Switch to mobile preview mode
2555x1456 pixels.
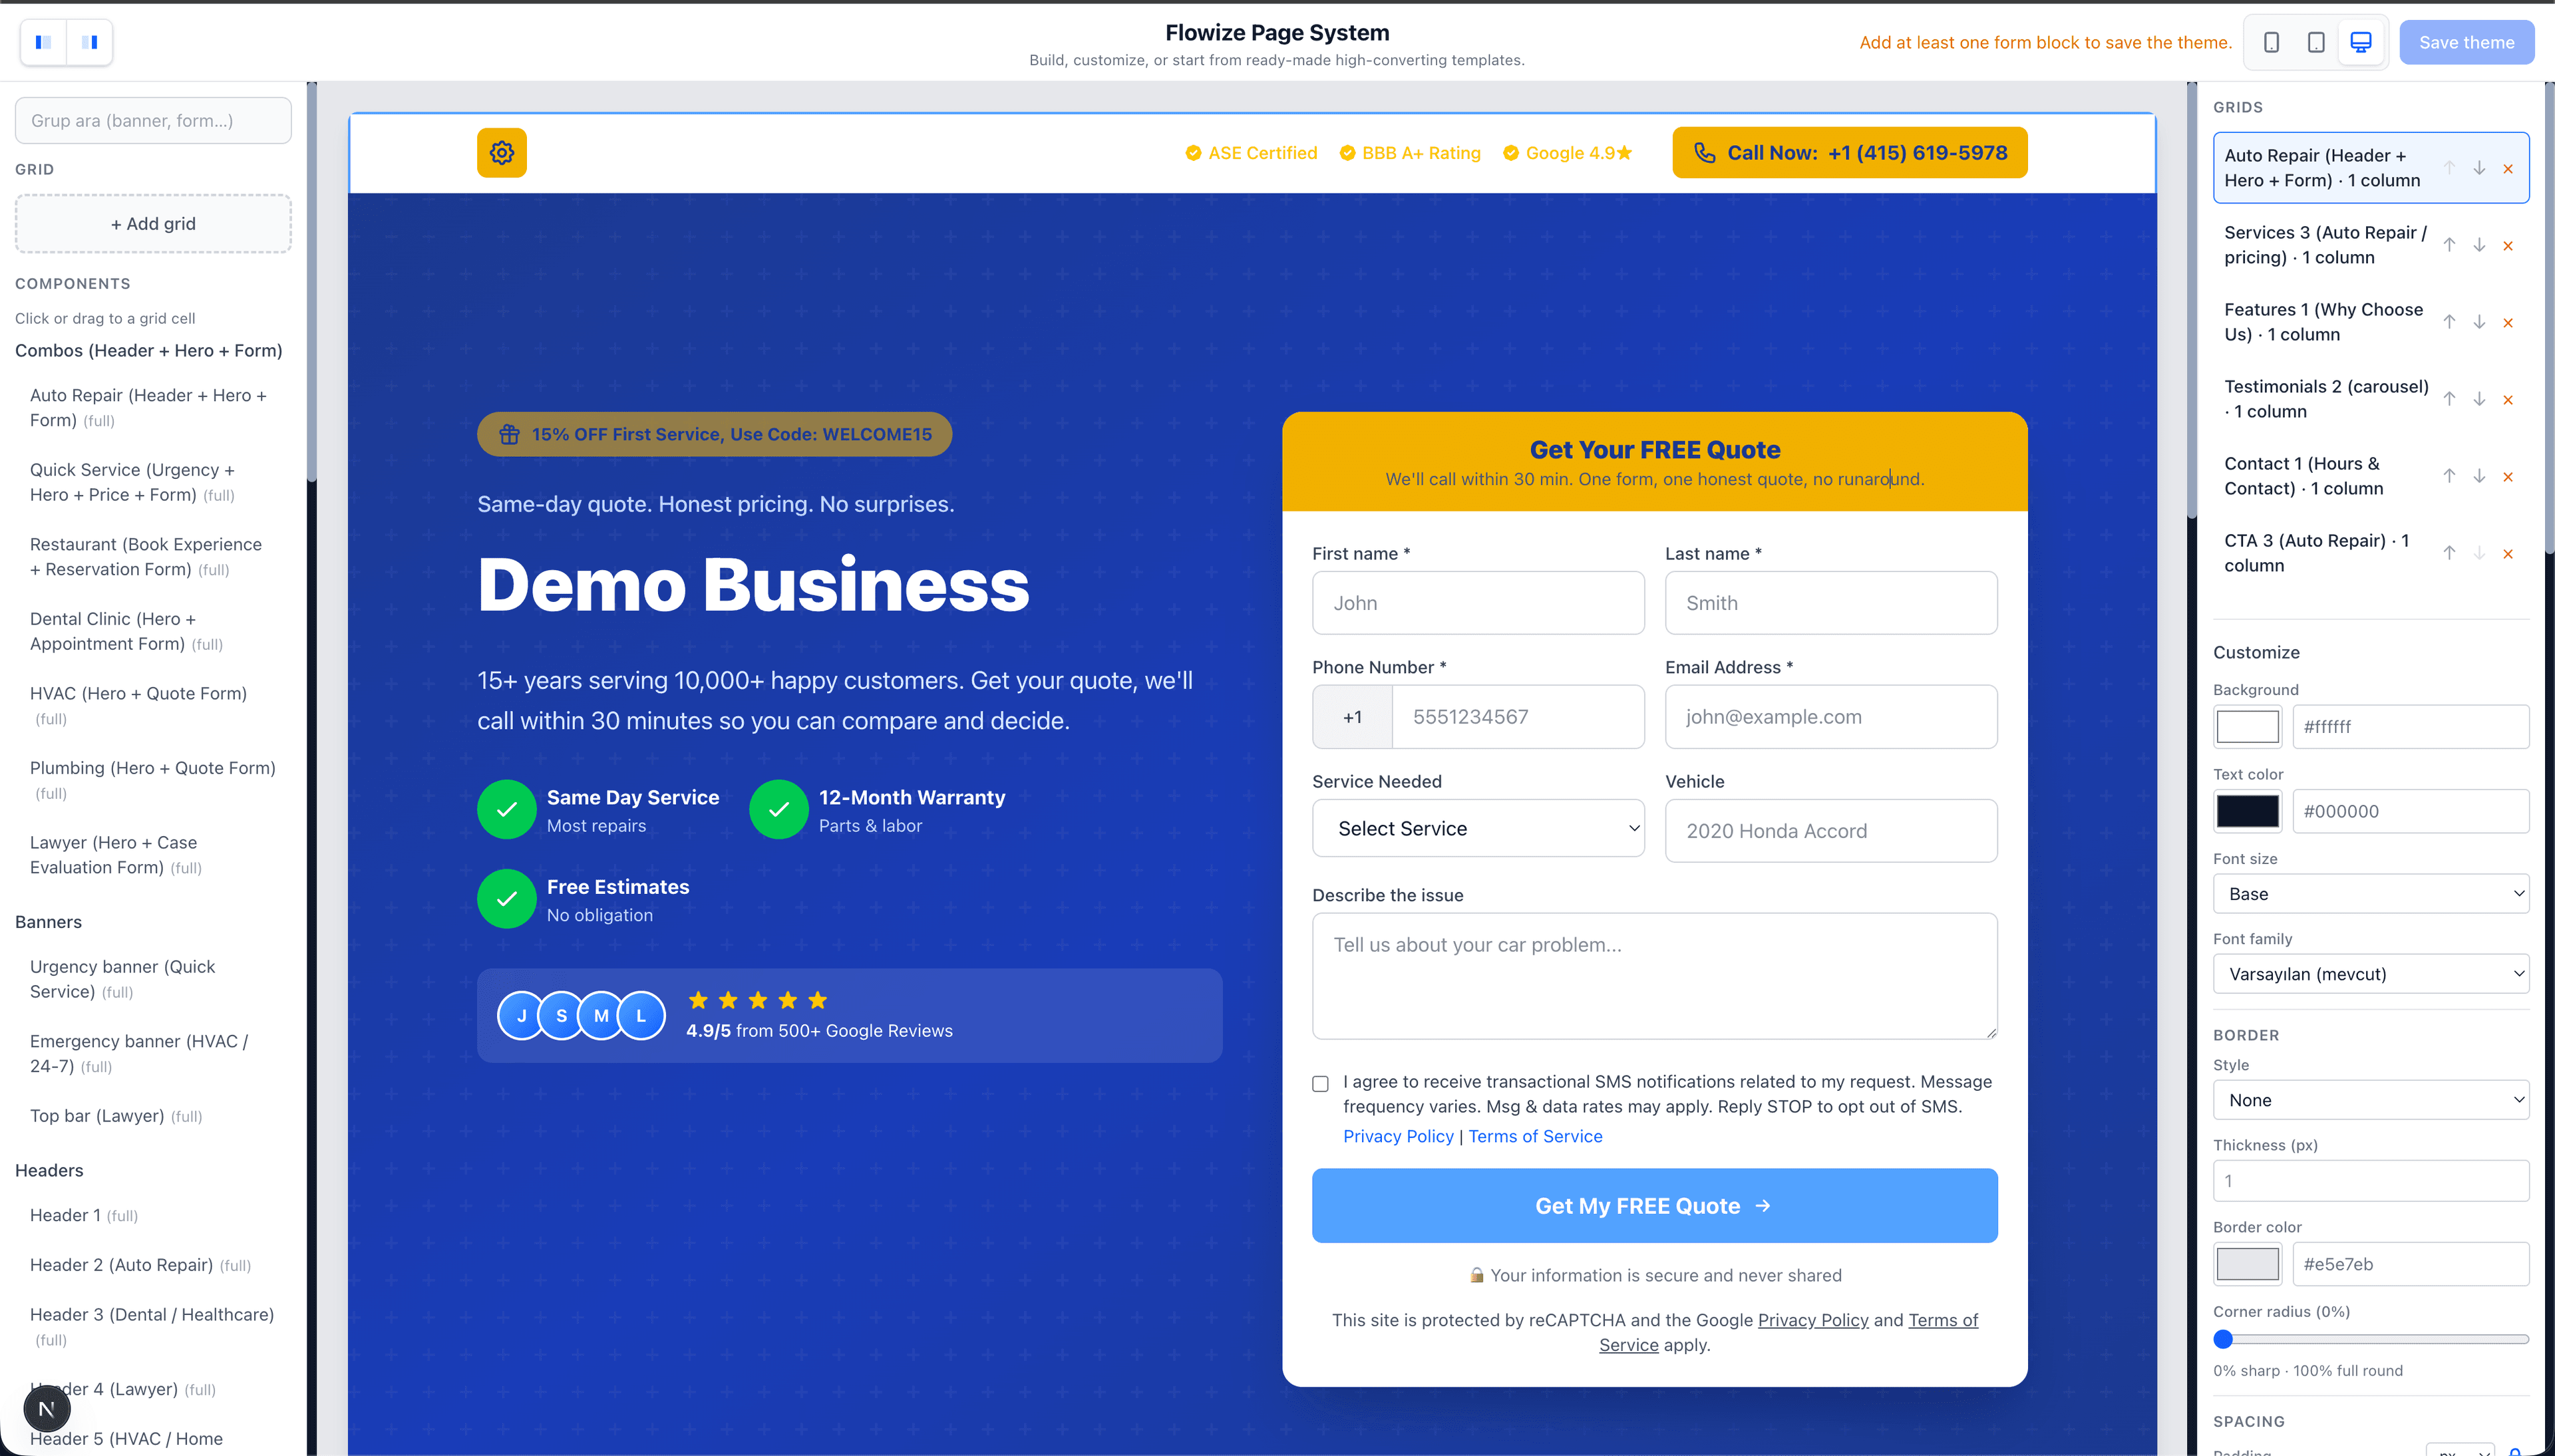pyautogui.click(x=2270, y=42)
